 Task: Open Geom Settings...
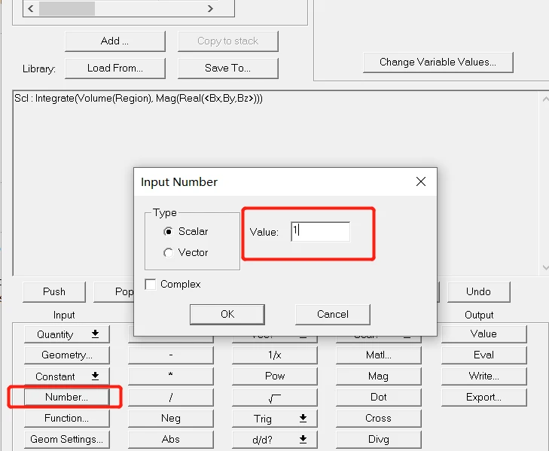(67, 439)
